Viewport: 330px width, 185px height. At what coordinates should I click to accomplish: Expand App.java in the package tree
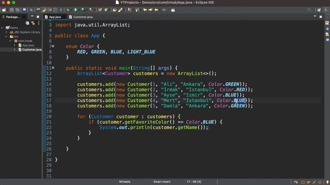coord(14,45)
